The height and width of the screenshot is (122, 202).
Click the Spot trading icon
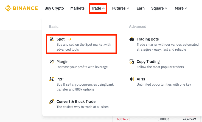52,39
